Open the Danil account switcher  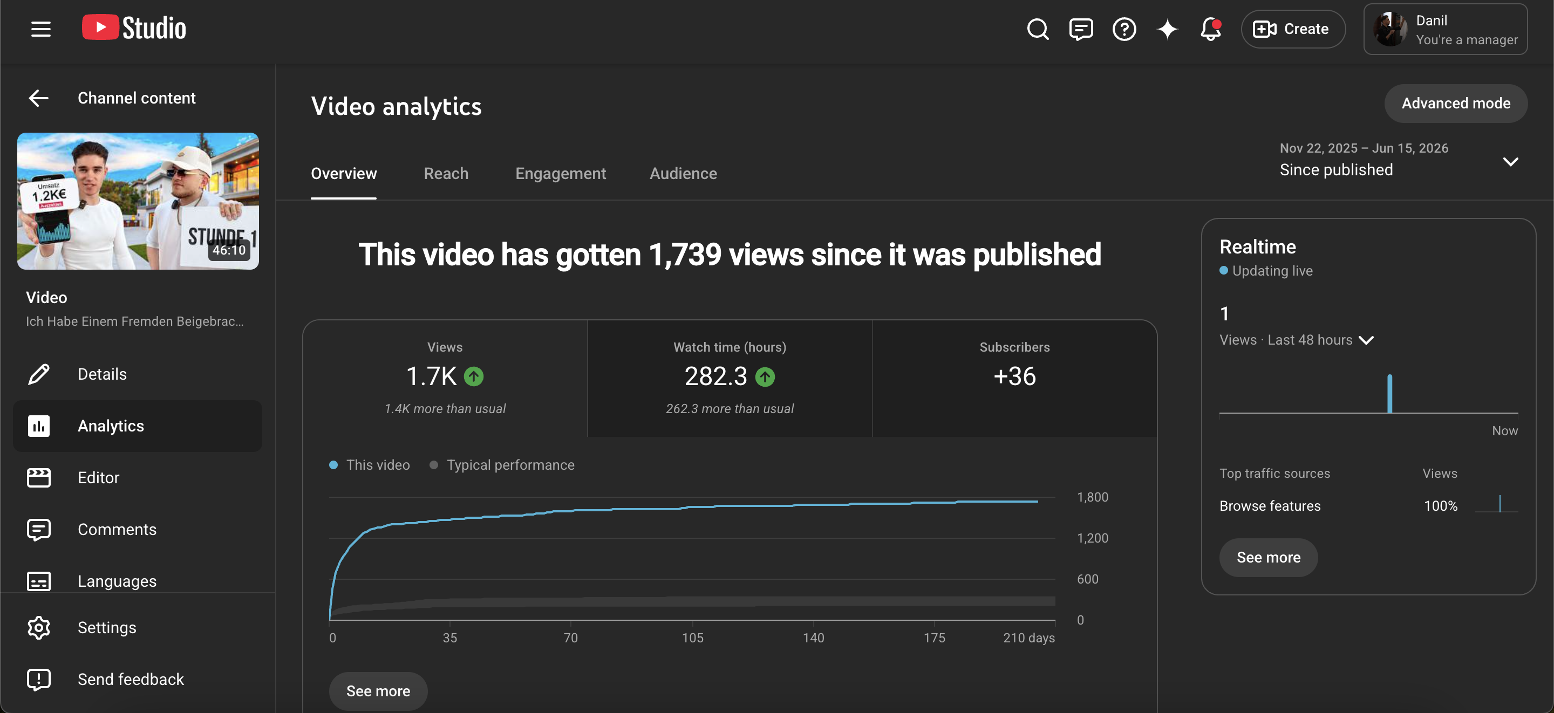pos(1446,29)
